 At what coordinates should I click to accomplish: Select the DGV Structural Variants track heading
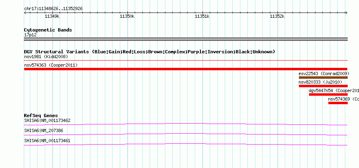pos(150,52)
